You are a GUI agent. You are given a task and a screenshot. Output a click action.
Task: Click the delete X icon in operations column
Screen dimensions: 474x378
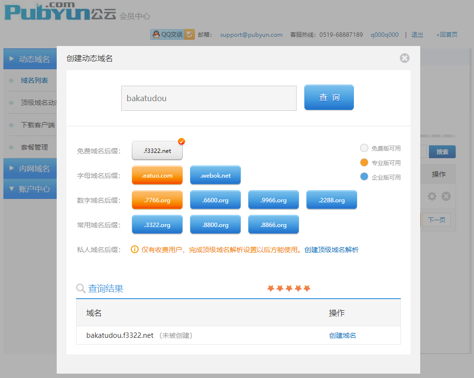(x=446, y=196)
